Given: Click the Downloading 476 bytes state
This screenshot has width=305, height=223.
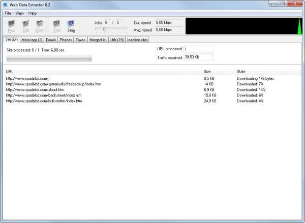Looking at the screenshot, I should click(x=255, y=78).
